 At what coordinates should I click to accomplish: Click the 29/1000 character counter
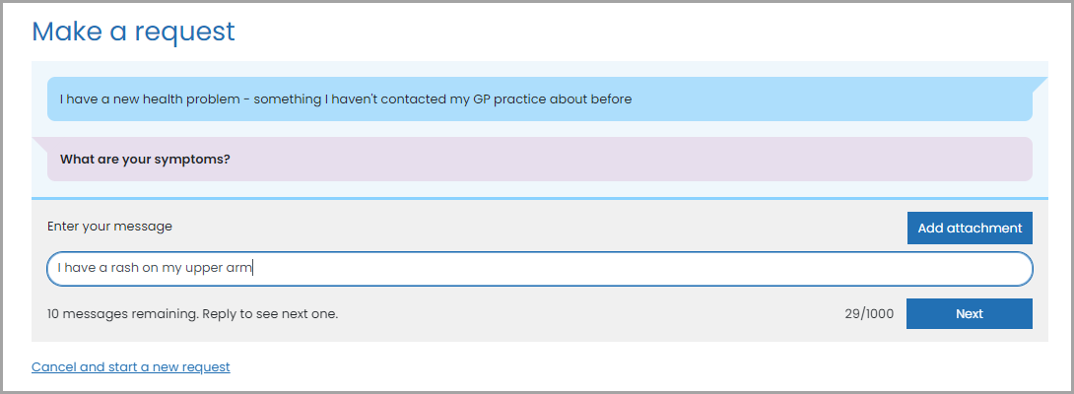click(x=869, y=314)
